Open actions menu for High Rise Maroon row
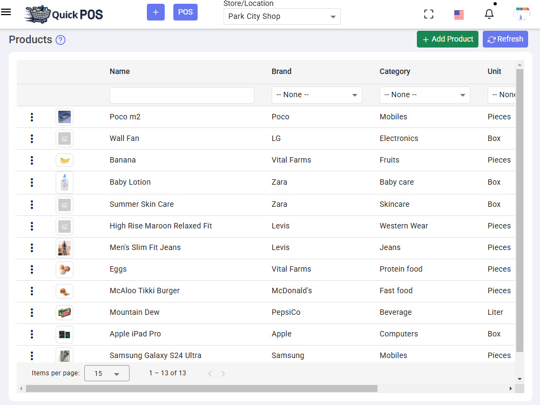This screenshot has height=405, width=540. (x=32, y=226)
